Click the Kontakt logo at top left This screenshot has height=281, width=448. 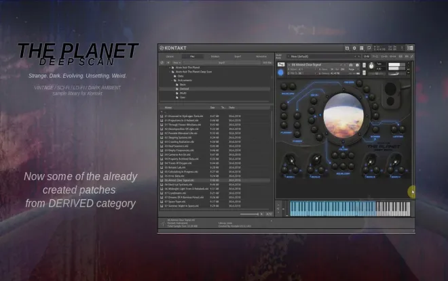click(x=173, y=48)
